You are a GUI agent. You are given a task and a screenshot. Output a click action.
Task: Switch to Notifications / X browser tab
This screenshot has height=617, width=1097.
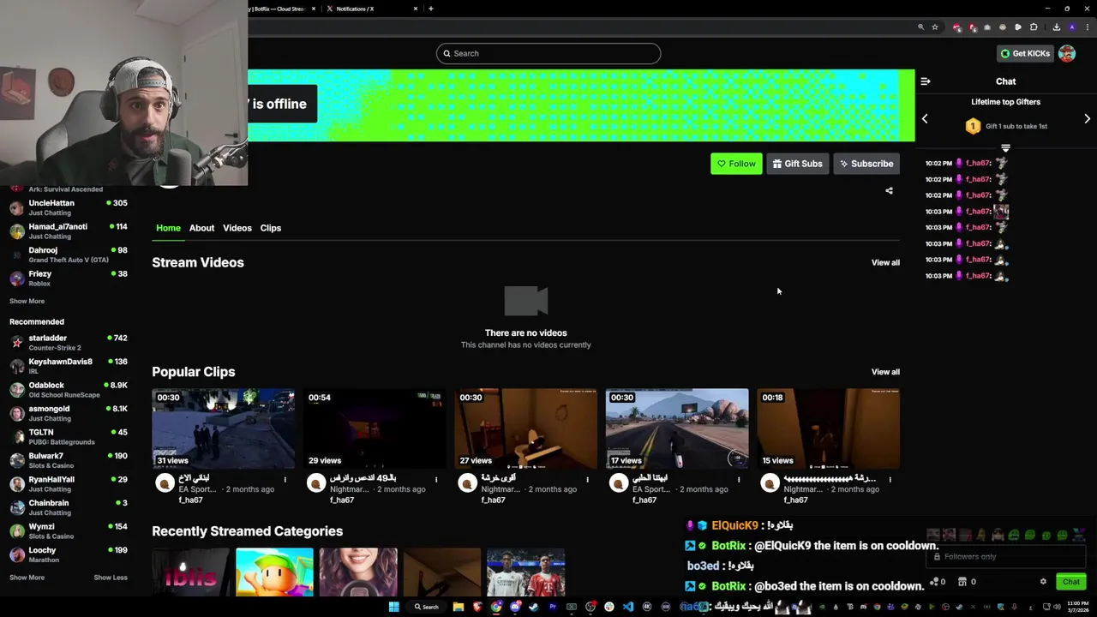pos(370,9)
